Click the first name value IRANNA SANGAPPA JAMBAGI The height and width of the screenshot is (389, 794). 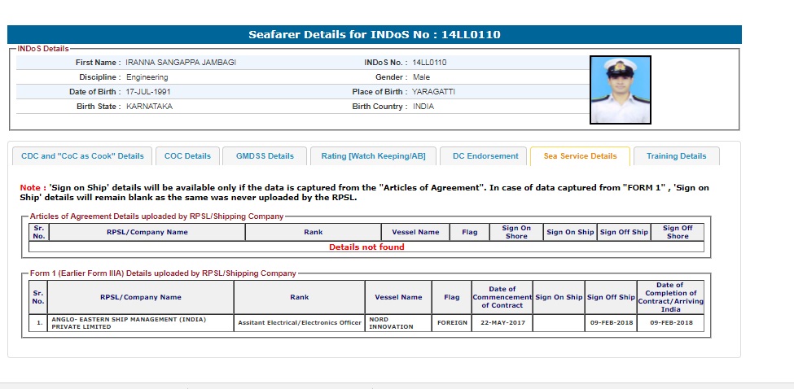(180, 63)
